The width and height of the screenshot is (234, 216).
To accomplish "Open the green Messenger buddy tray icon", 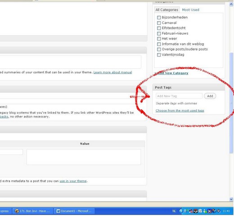I will [x=205, y=211].
